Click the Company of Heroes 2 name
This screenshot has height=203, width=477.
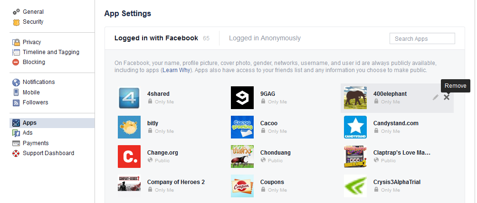point(176,182)
